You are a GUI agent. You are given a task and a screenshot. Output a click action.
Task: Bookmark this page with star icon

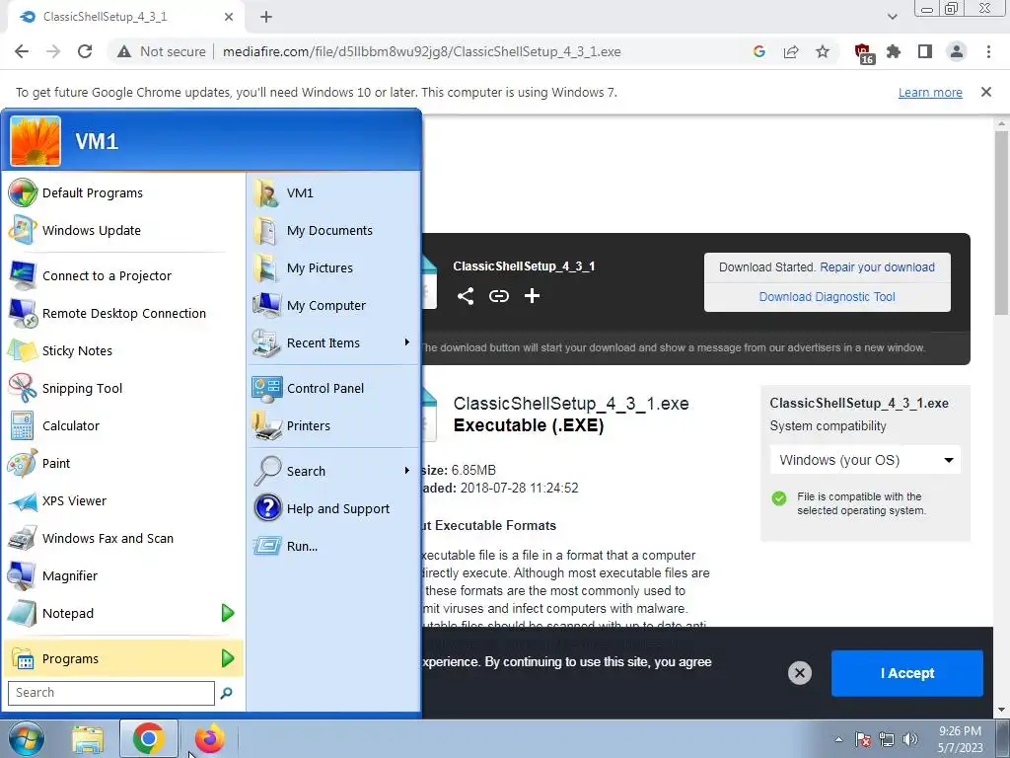823,51
